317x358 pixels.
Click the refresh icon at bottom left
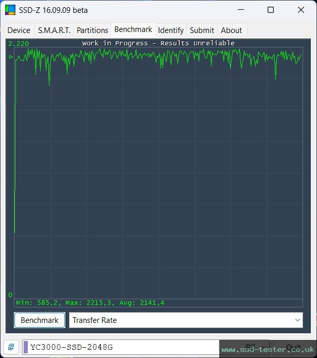point(10,347)
